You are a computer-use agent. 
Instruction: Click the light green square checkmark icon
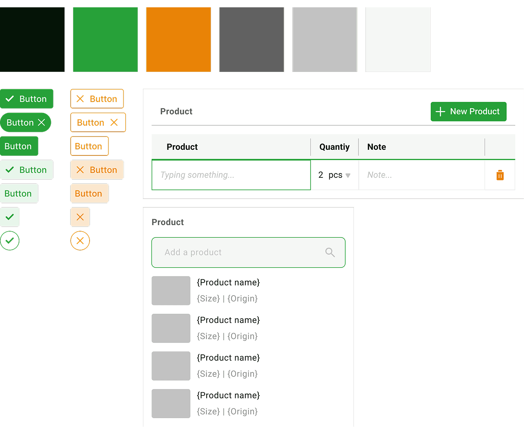(x=10, y=217)
